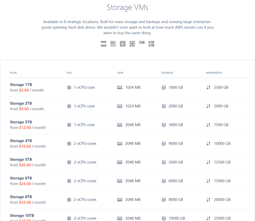Click the CPU chip icon in Storage 5TB row
Viewport: 255px width, 221px height.
coord(69,162)
